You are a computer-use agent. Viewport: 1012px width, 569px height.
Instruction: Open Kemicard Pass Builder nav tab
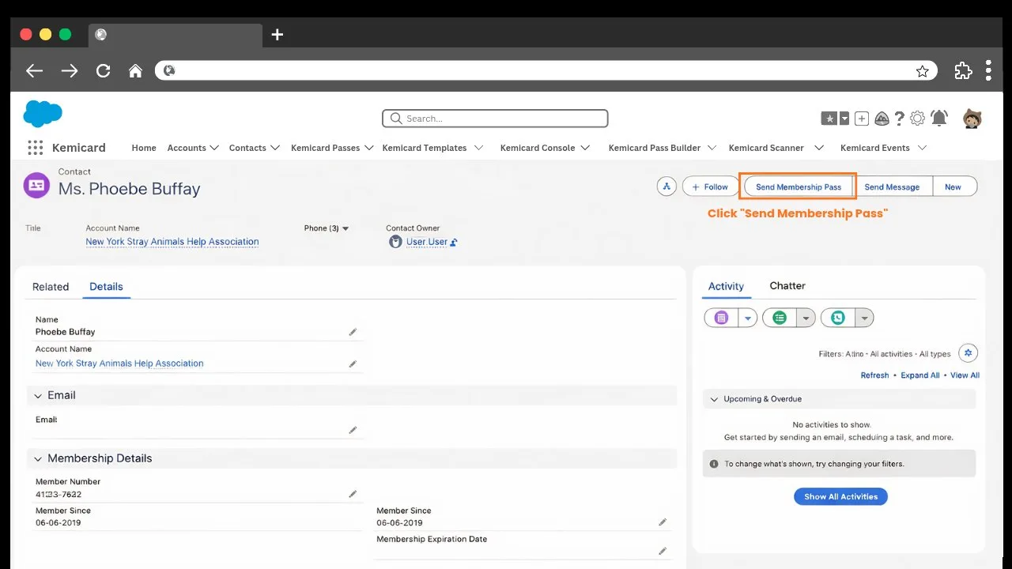[x=655, y=148]
